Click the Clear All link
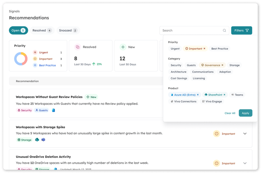262x174 pixels. pos(230,113)
